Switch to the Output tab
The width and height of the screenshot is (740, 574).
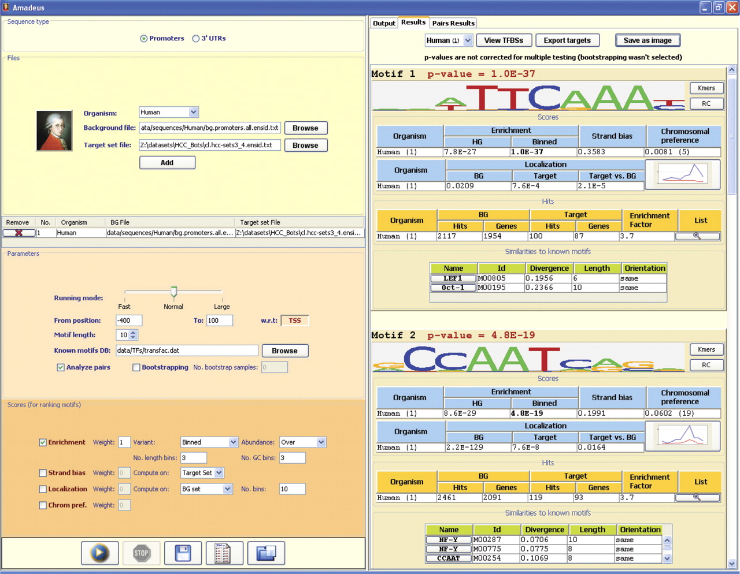click(x=384, y=23)
